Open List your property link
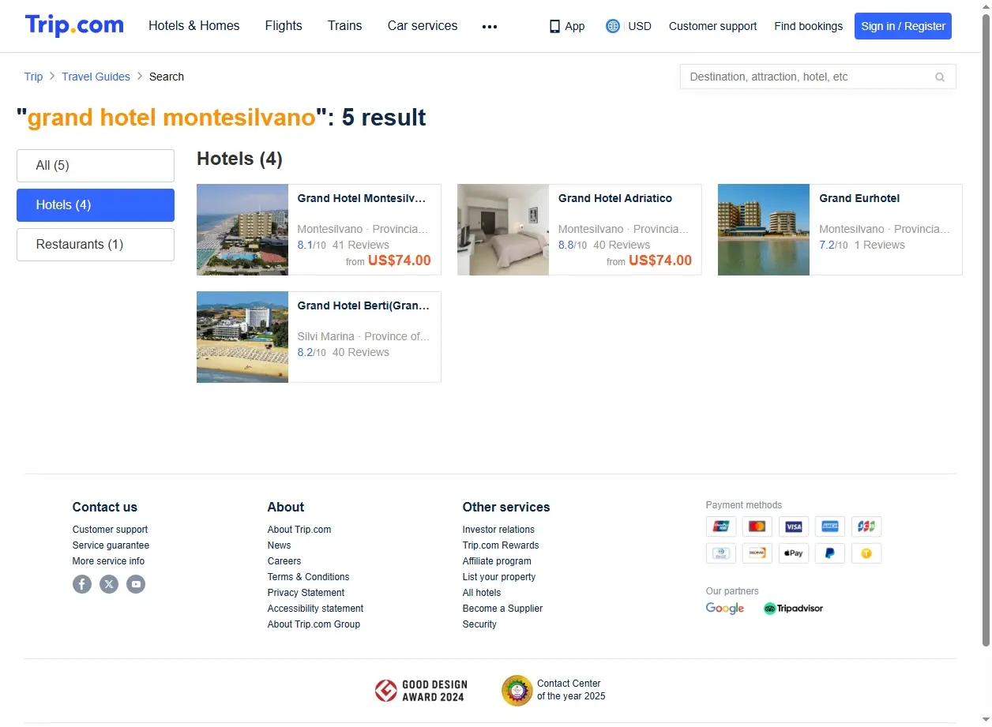The image size is (992, 727). (x=499, y=577)
